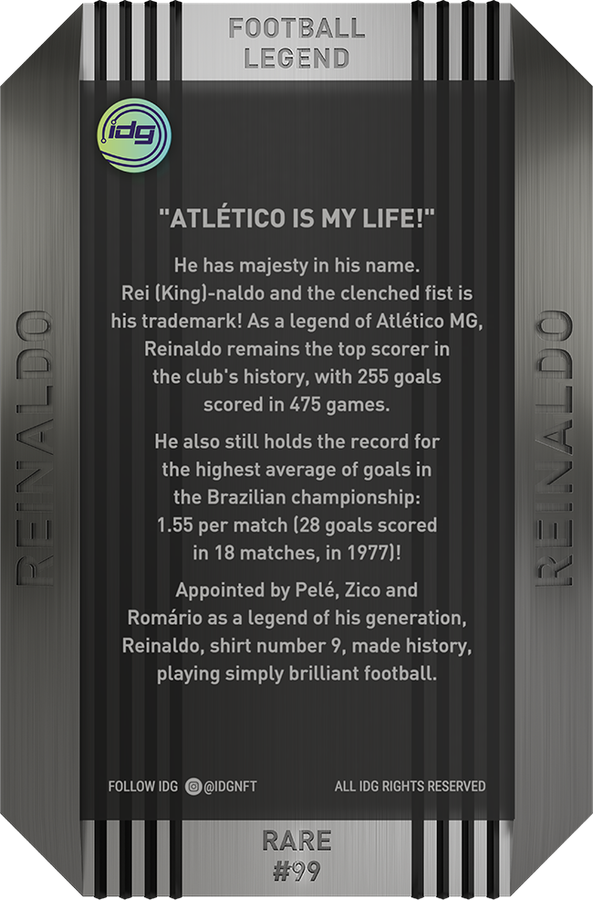The height and width of the screenshot is (900, 593).
Task: Click the "ATLÉTICO IS MY LIFE!" quote
Action: (x=296, y=220)
